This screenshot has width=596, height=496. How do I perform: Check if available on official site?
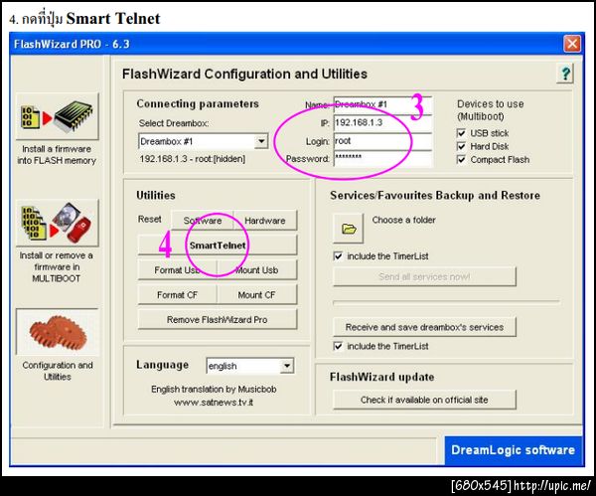coord(424,400)
